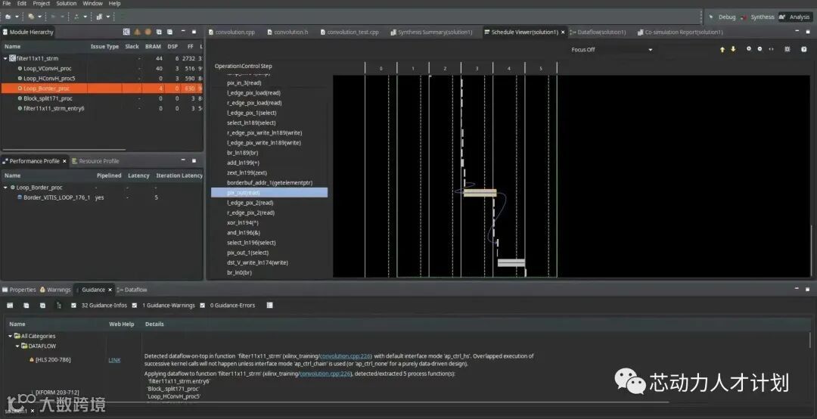Open the Focus Off dropdown
This screenshot has width=817, height=419.
tap(650, 50)
